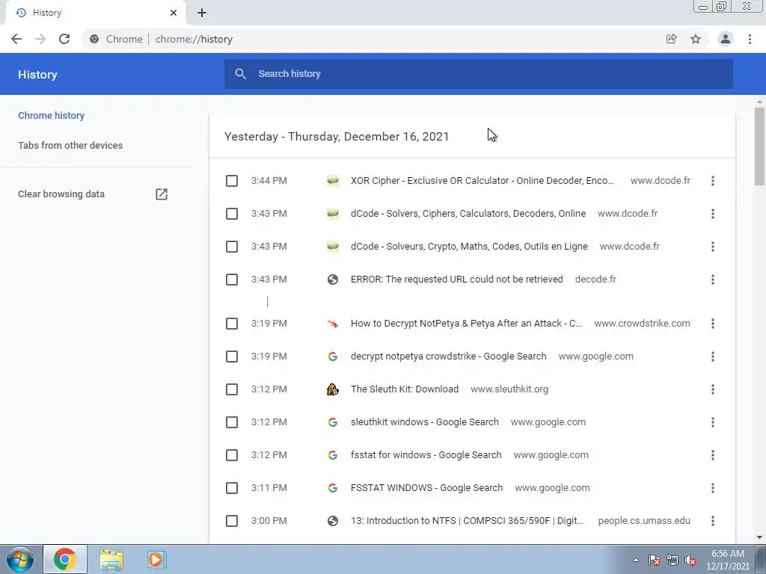The width and height of the screenshot is (766, 574).
Task: Click the dCode favicon on XOR Cipher row
Action: click(x=333, y=181)
